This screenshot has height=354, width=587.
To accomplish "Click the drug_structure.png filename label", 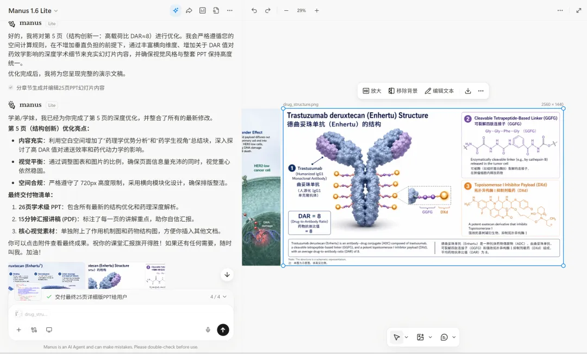I will pos(301,104).
